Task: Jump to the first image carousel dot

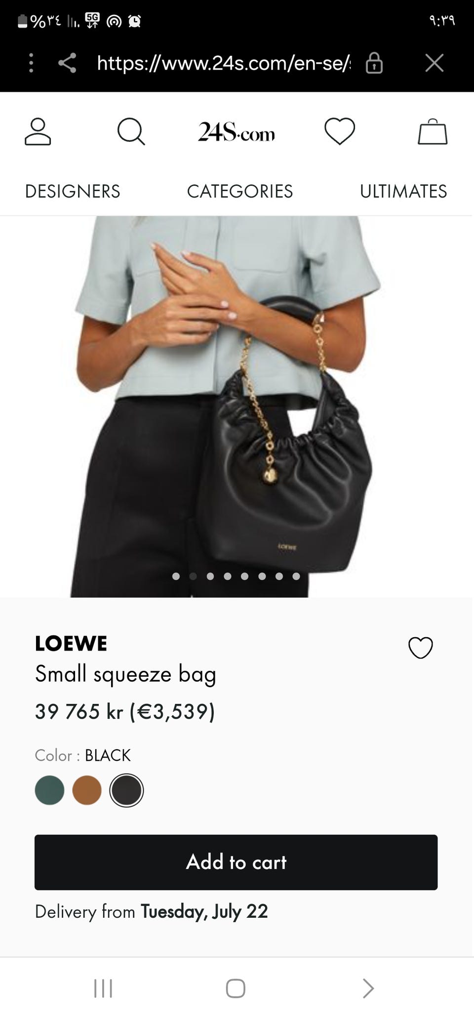Action: point(176,576)
